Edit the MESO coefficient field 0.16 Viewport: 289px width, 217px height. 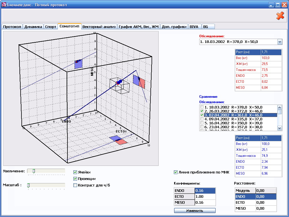(205, 202)
